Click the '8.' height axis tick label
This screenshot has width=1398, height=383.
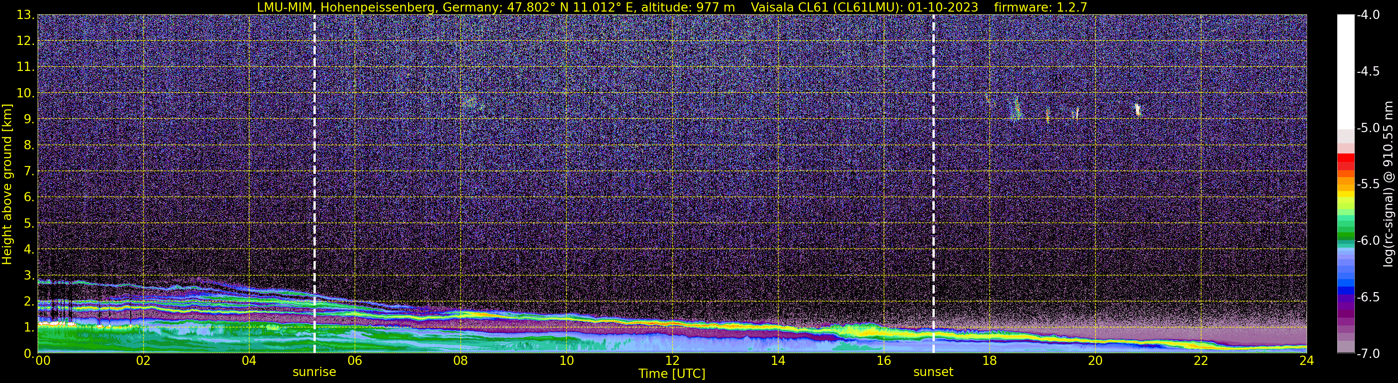coord(29,145)
